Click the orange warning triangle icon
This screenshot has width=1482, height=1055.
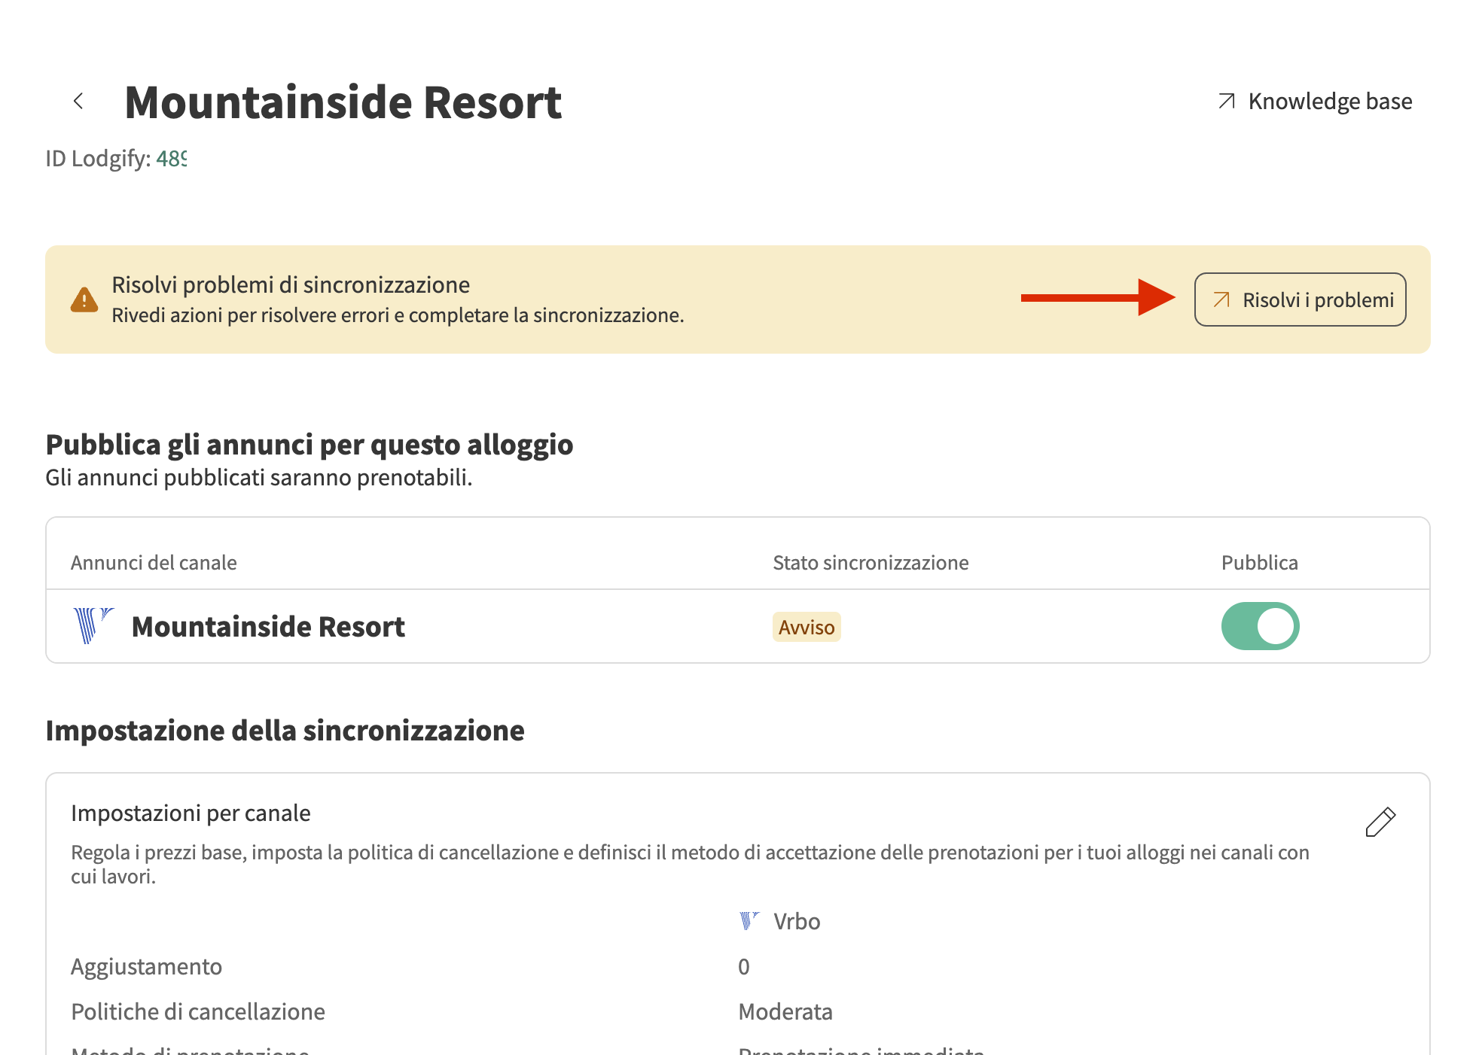84,299
